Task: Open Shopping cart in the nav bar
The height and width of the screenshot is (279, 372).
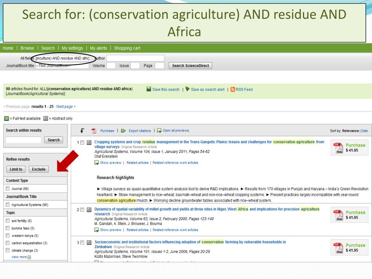Action: (127, 48)
